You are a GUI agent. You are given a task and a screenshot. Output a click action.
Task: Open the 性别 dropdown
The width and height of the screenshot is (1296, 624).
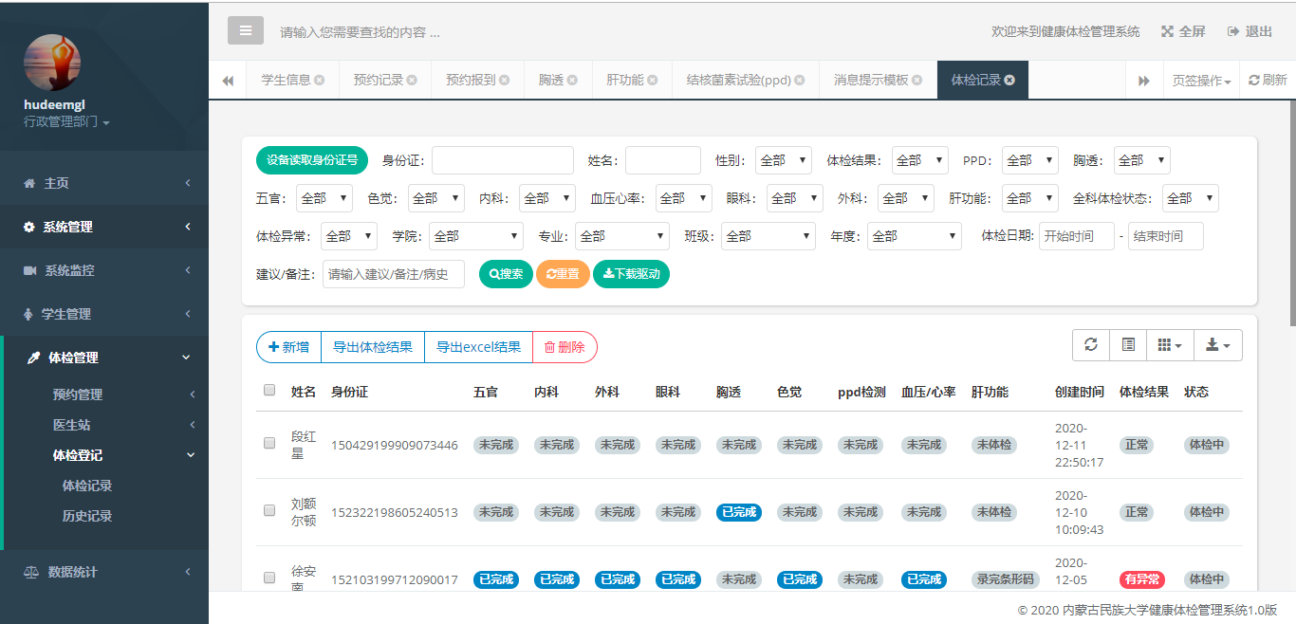(x=784, y=160)
